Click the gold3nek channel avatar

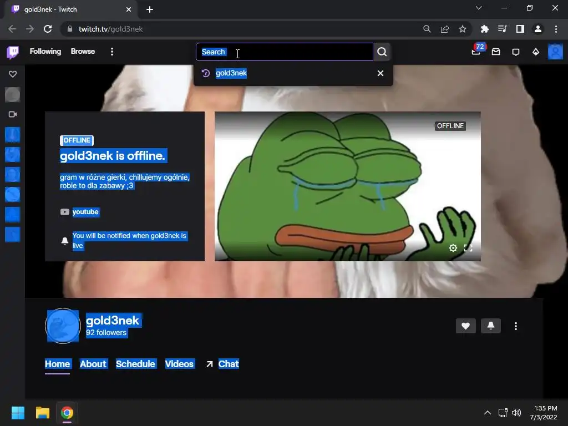(63, 326)
